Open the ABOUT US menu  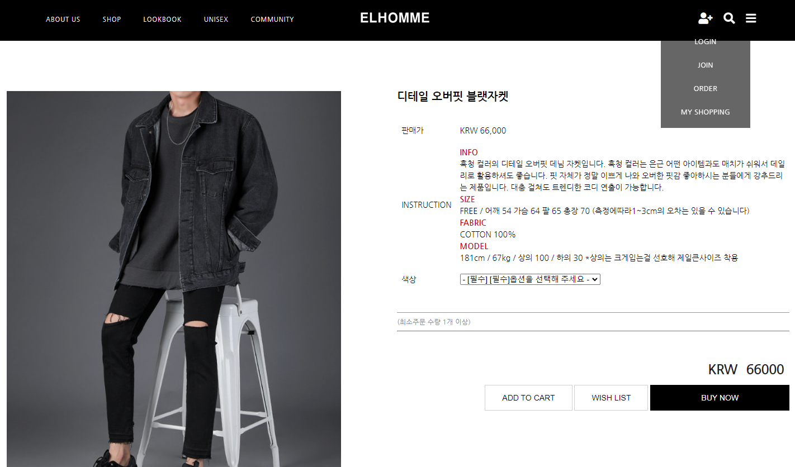(63, 20)
